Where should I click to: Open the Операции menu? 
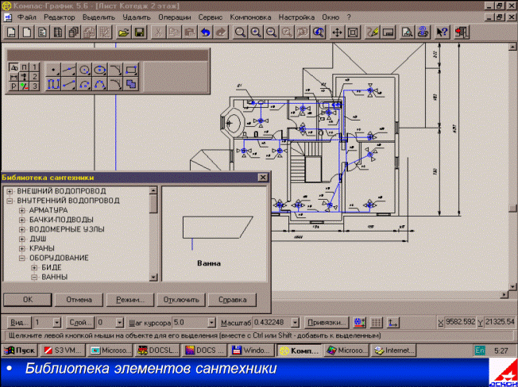[175, 17]
